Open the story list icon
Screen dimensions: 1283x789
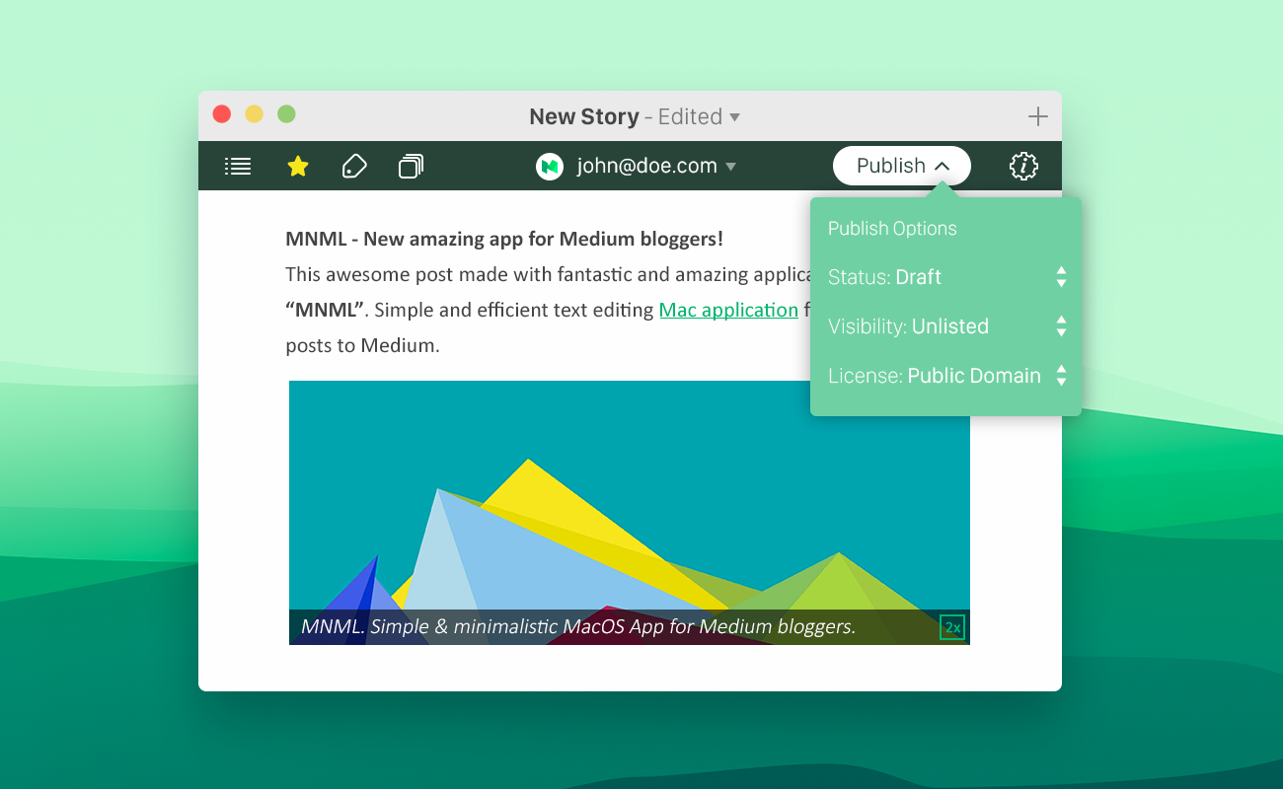(x=238, y=167)
